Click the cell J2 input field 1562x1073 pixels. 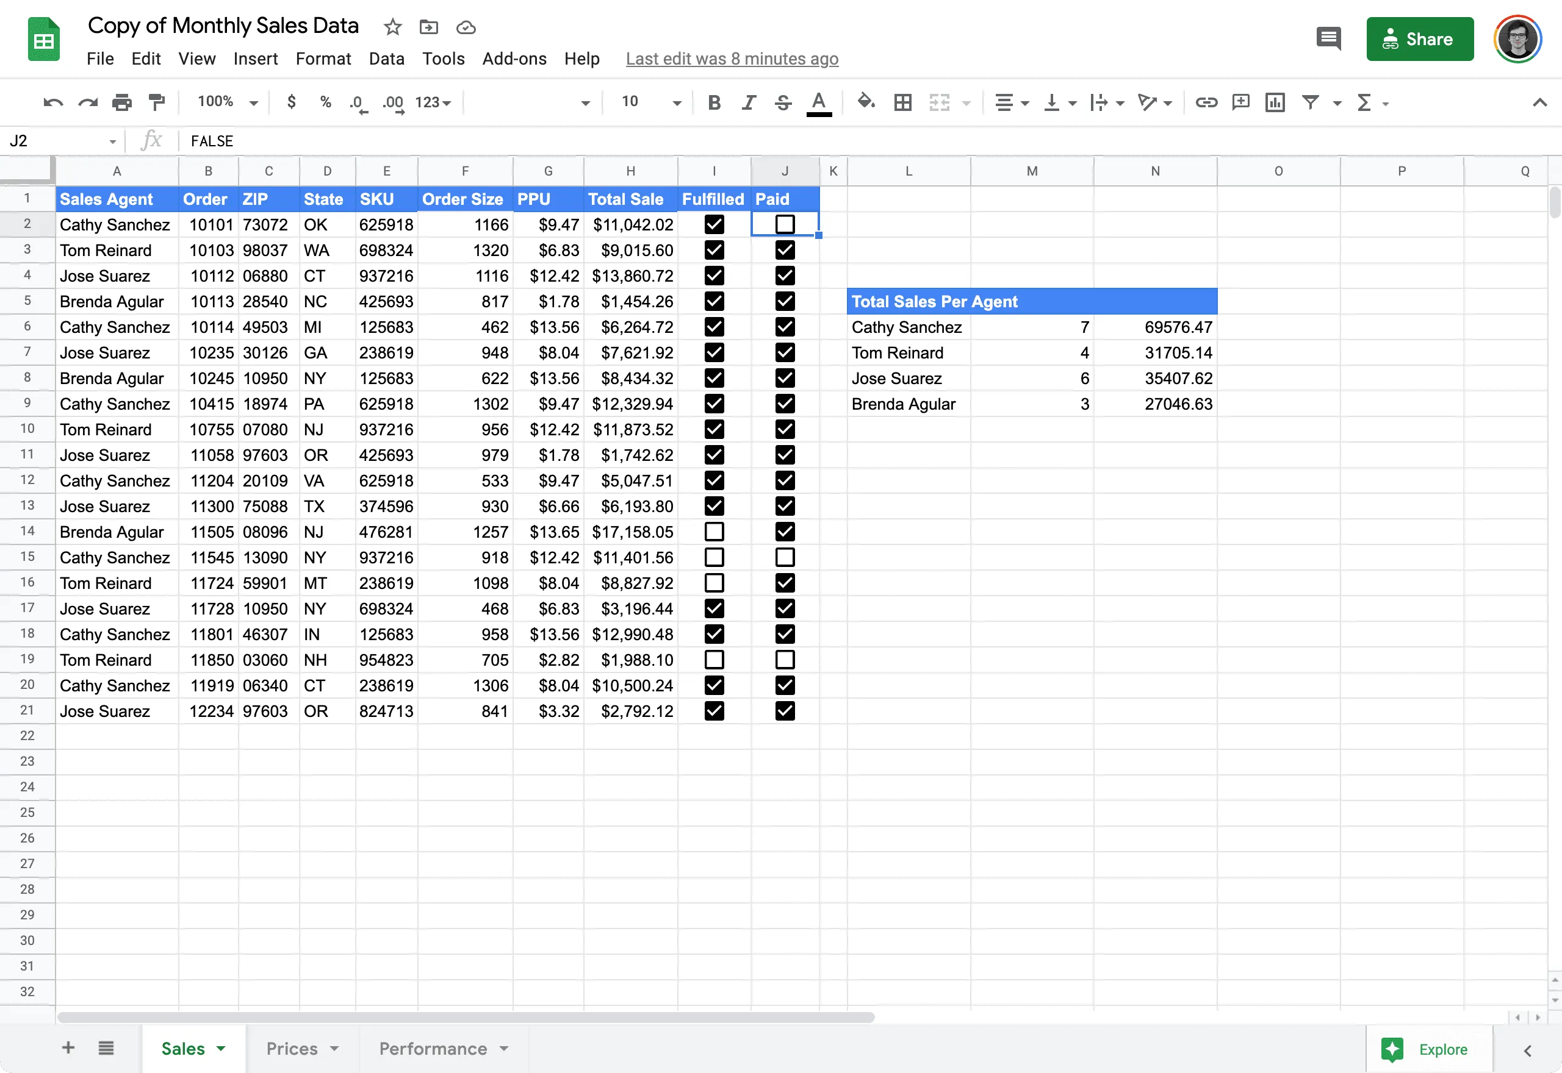[785, 224]
